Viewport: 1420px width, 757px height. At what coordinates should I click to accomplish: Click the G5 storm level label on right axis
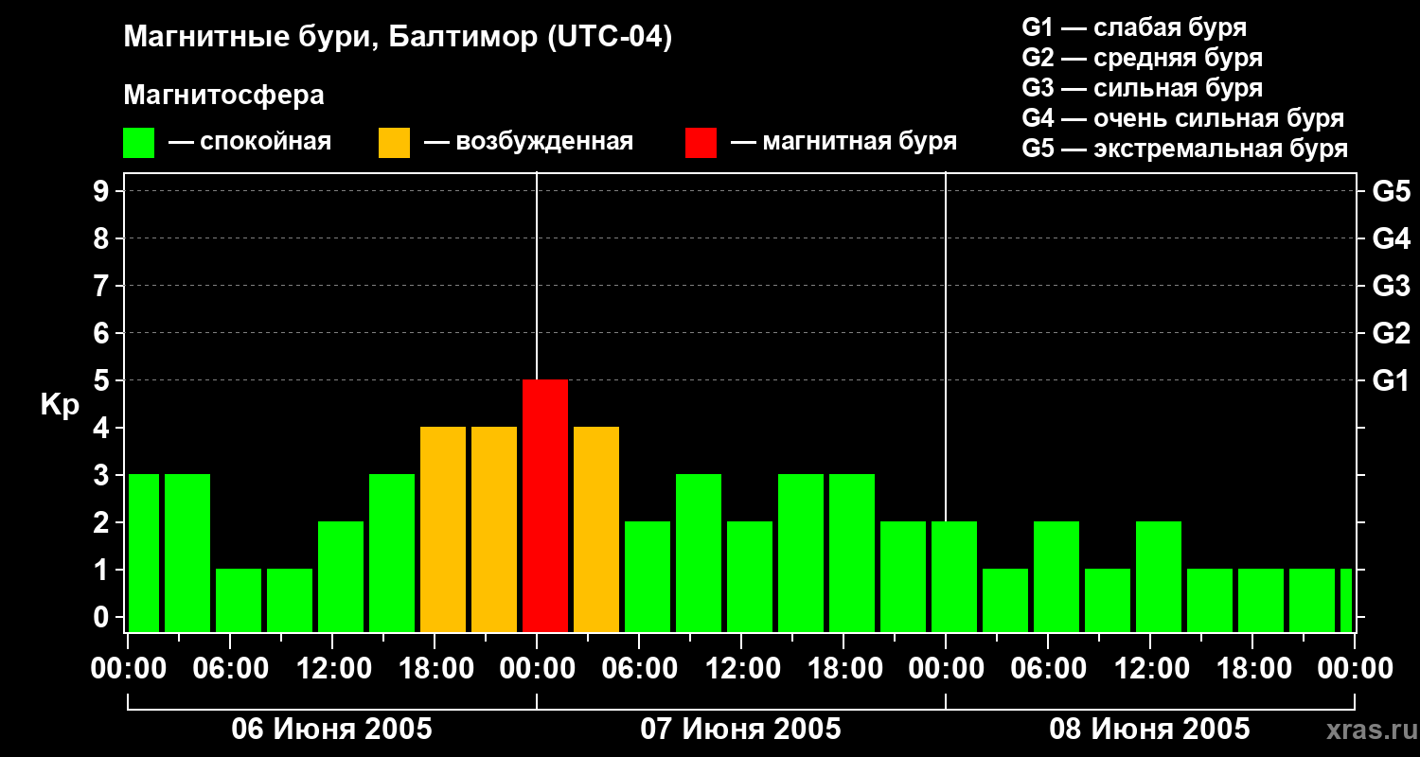pyautogui.click(x=1391, y=191)
